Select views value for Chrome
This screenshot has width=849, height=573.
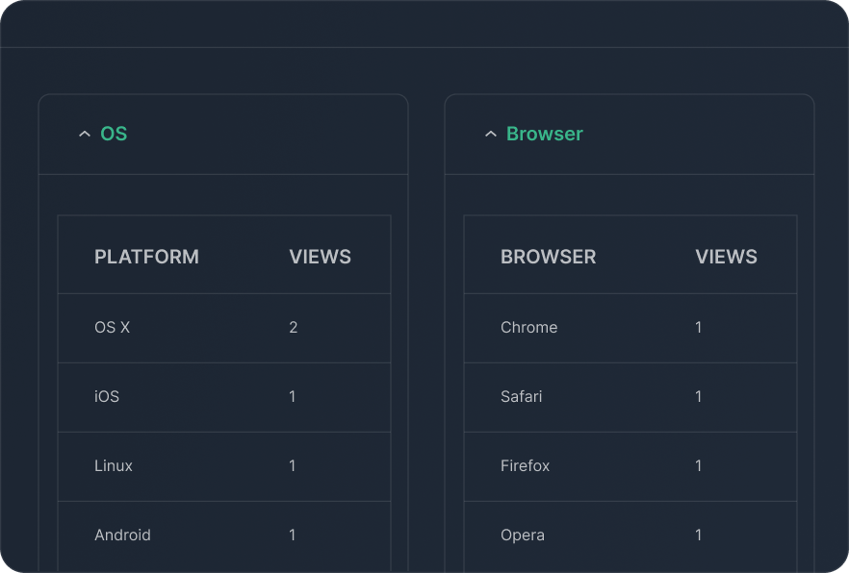(699, 327)
